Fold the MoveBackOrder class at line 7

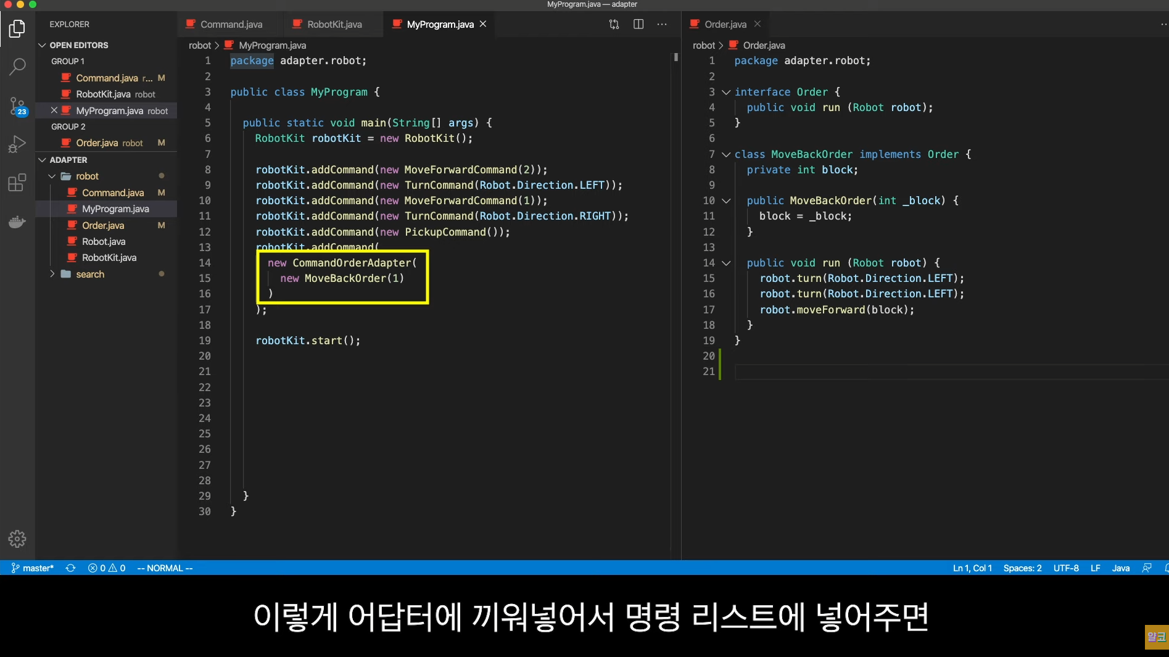pyautogui.click(x=726, y=154)
